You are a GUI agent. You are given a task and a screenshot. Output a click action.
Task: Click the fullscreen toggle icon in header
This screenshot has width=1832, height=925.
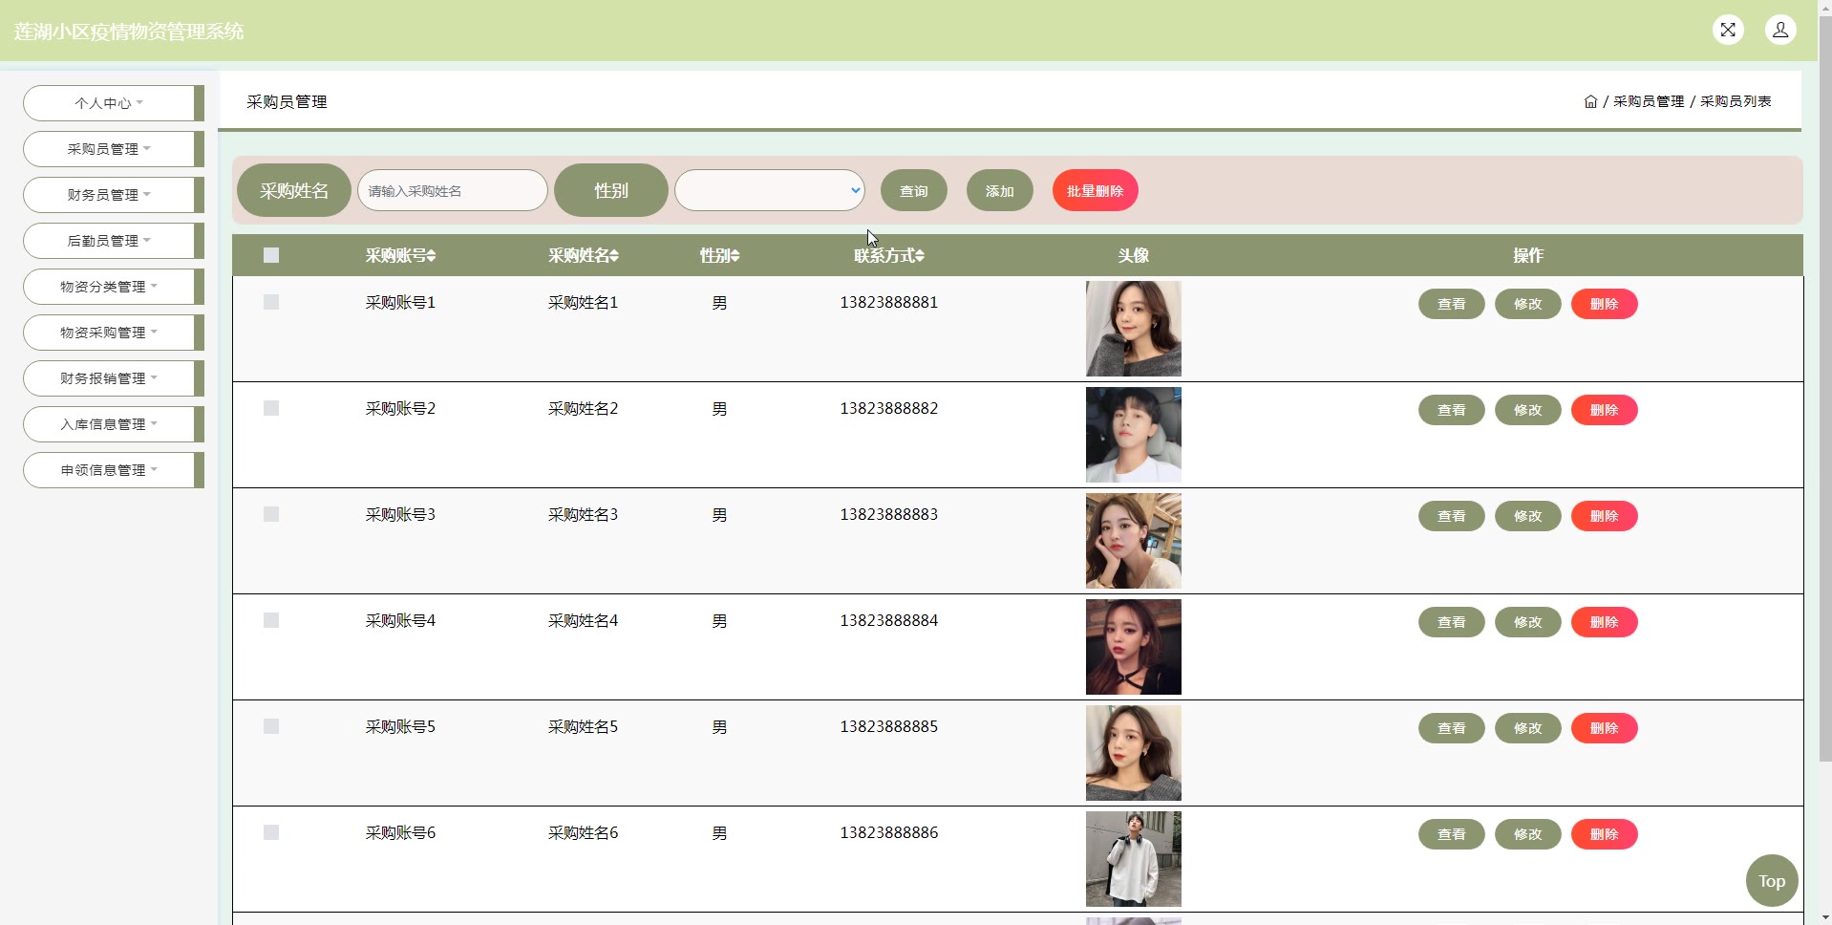tap(1728, 31)
